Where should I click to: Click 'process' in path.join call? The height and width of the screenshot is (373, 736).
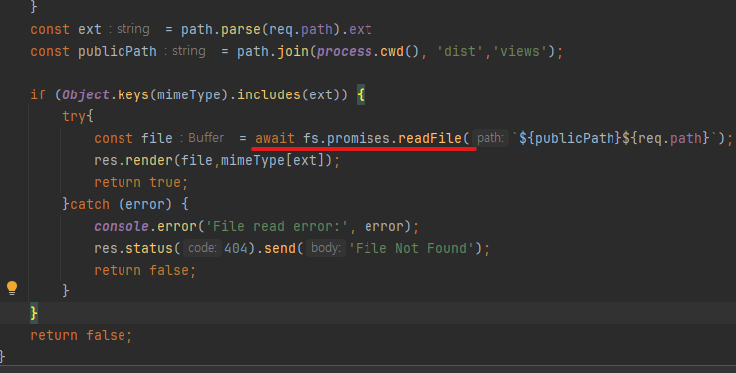pos(344,51)
